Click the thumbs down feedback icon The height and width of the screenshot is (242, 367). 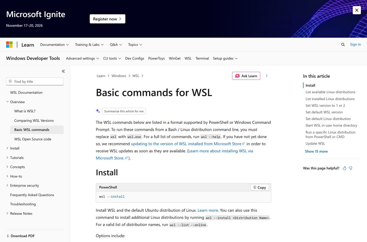click(351, 168)
